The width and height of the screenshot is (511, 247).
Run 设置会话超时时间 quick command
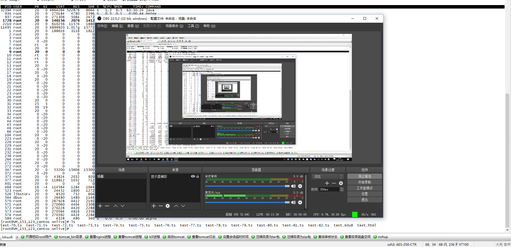[233, 237]
